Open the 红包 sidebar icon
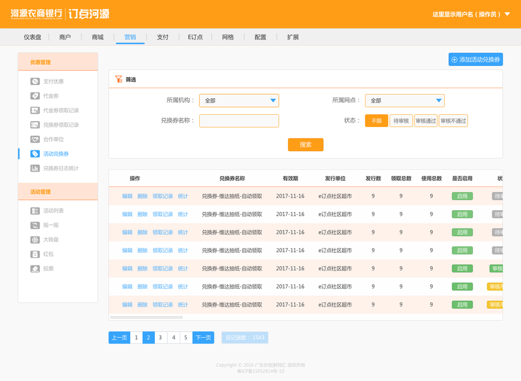The width and height of the screenshot is (521, 381). [x=35, y=254]
